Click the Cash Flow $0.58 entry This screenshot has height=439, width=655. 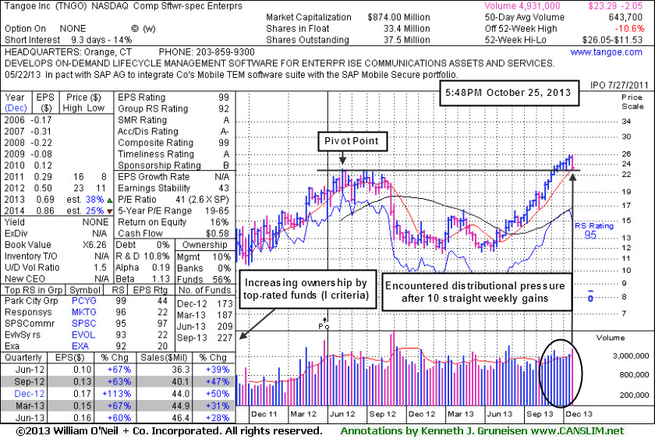(x=173, y=233)
